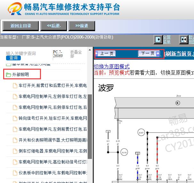Open 车载电网控制单元,右侧停车灯灯泡 diagram
This screenshot has height=183, width=194.
pos(53,107)
